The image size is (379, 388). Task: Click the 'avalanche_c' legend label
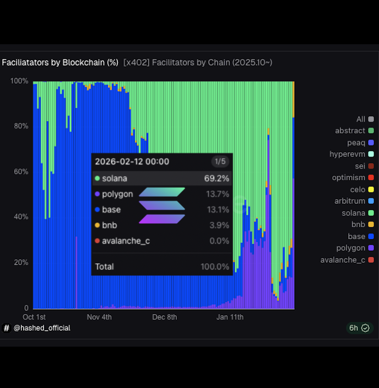pos(343,260)
